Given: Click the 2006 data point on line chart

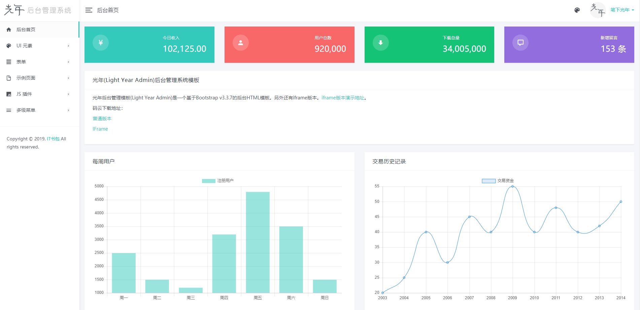Looking at the screenshot, I should [x=447, y=263].
